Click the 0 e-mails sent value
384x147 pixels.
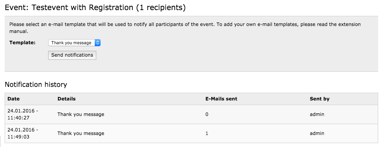(x=207, y=114)
